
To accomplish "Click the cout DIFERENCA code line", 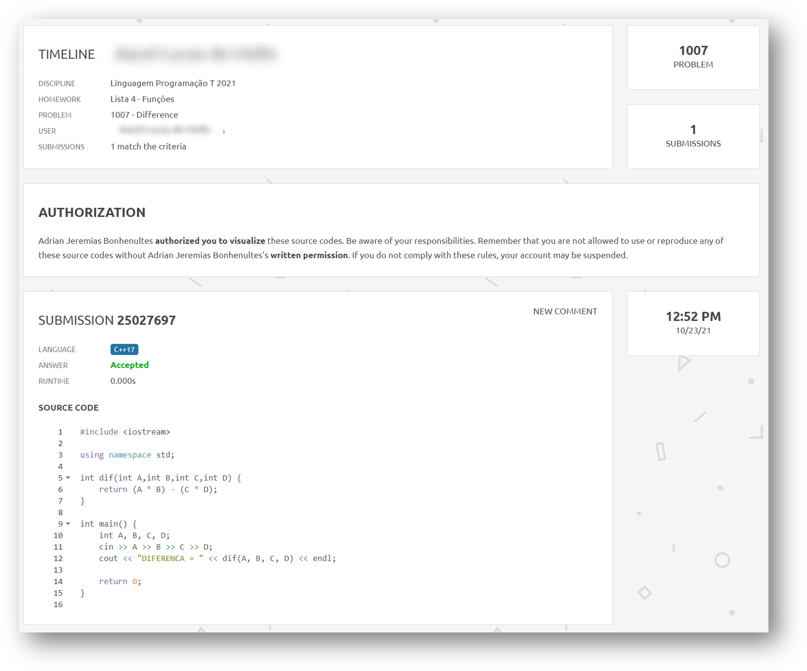I will point(217,558).
